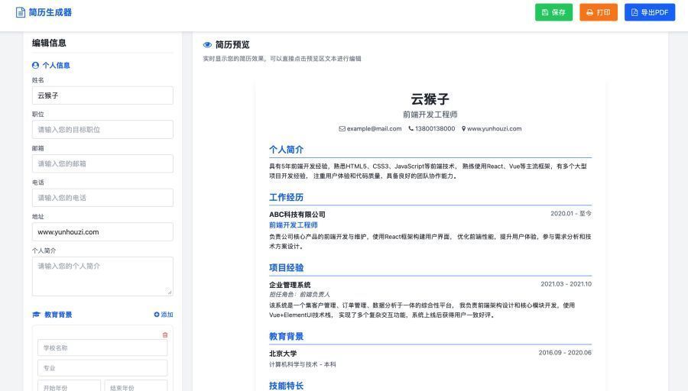Click the 导出PDF export button
The height and width of the screenshot is (391, 688).
(649, 12)
